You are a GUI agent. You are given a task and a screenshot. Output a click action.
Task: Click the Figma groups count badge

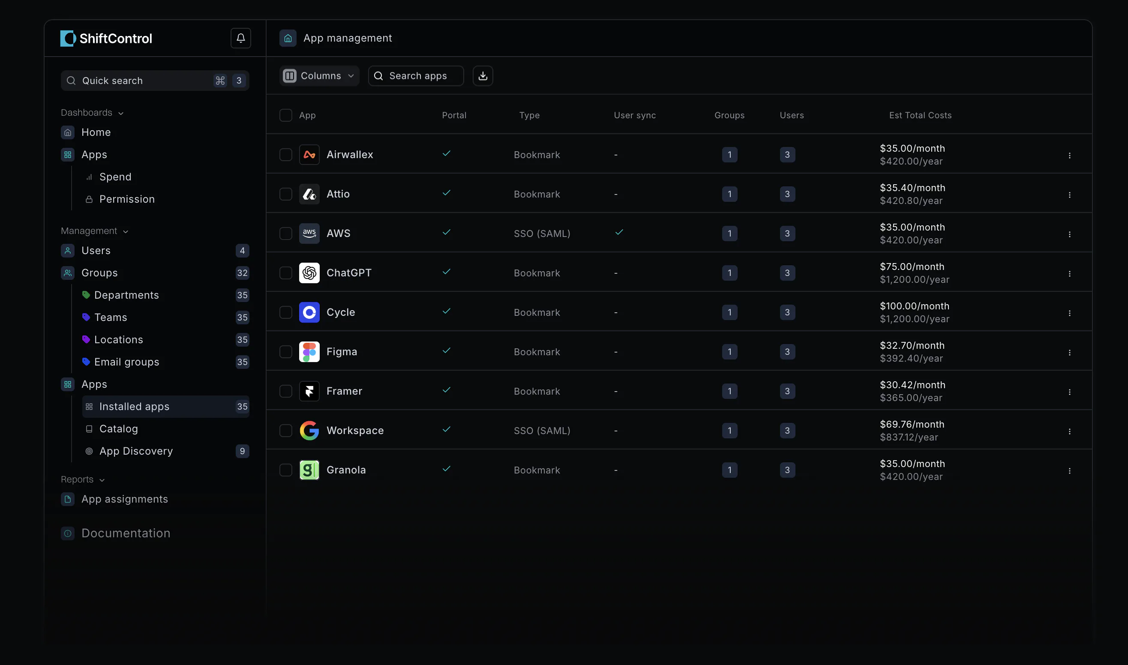[729, 352]
